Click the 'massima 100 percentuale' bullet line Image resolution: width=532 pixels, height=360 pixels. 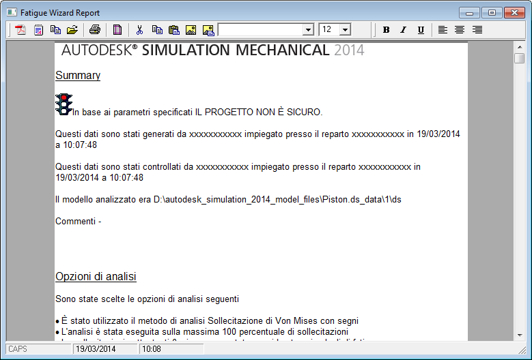coord(202,331)
